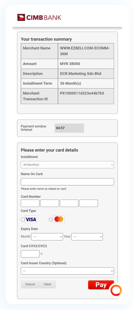This screenshot has height=310, width=134.
Task: Click the CIMB Bank logo
Action: point(39,18)
